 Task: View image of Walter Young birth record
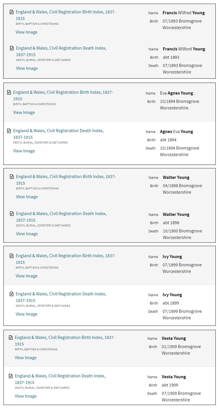[x=27, y=197]
